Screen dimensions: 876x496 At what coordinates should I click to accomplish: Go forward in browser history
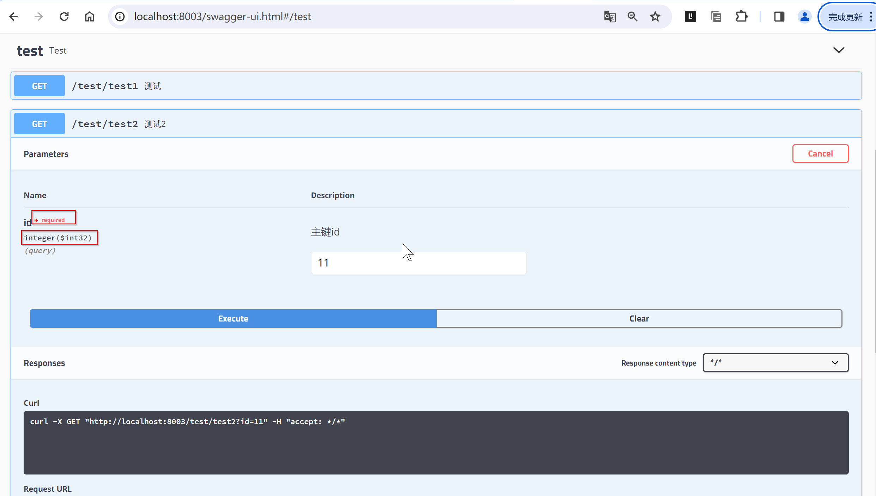coord(39,17)
